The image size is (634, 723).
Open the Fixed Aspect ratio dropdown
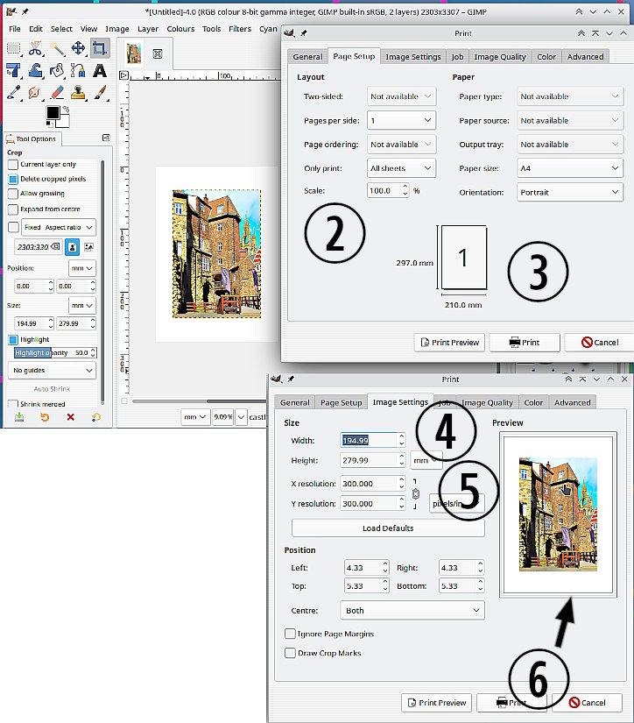(59, 227)
